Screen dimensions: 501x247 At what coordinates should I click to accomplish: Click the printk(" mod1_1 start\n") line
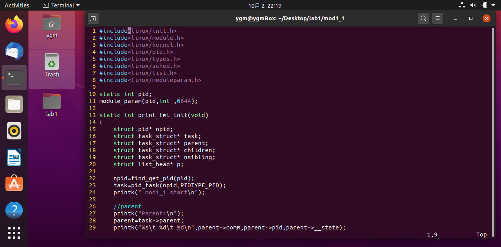159,192
